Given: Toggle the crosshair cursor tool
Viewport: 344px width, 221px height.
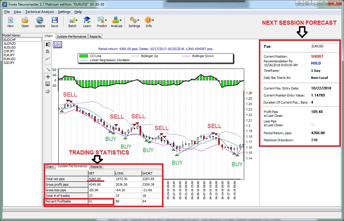Looking at the screenshot, I should coord(48,77).
